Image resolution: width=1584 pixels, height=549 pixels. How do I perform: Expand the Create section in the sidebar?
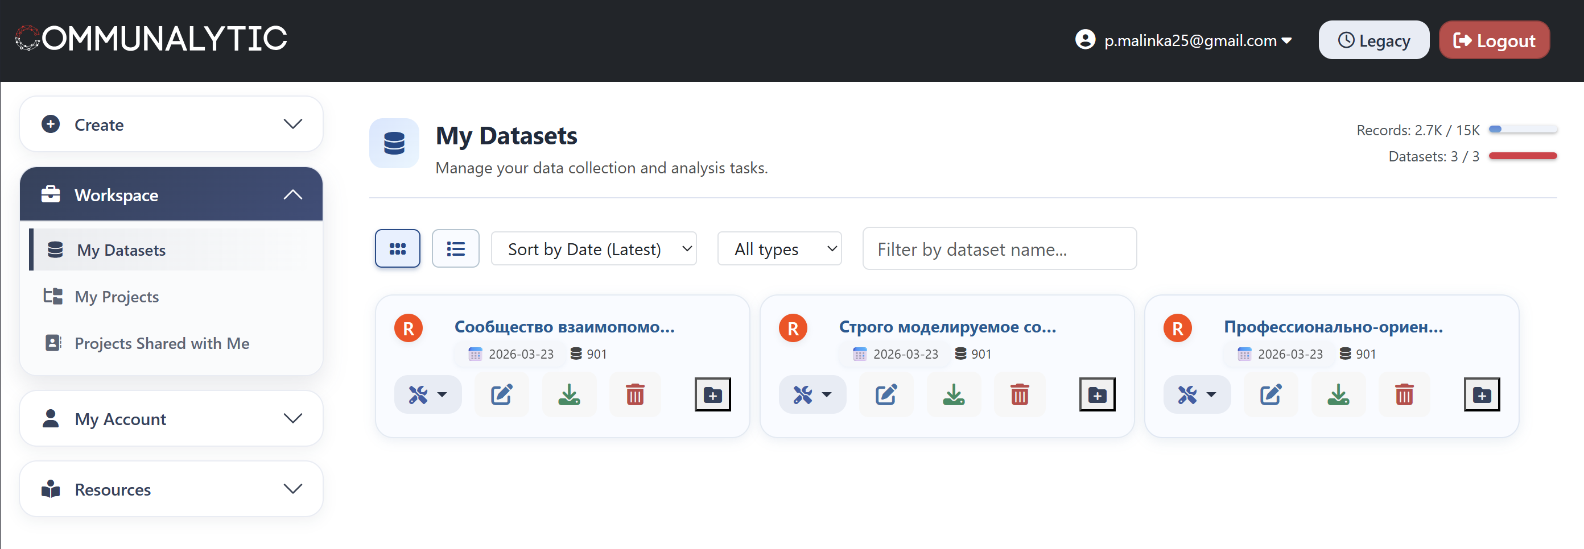click(x=171, y=124)
